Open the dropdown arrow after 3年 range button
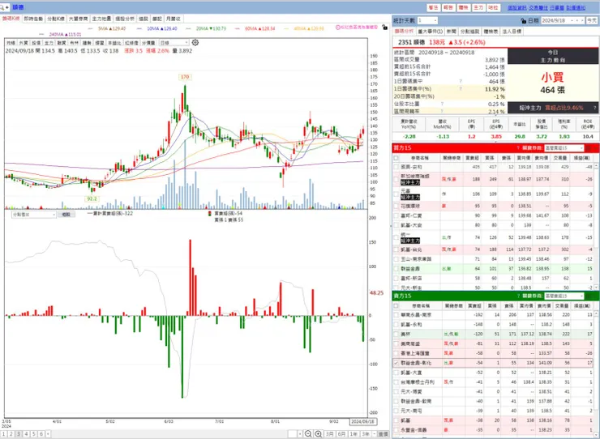Viewport: 600px width, 439px height. [375, 433]
